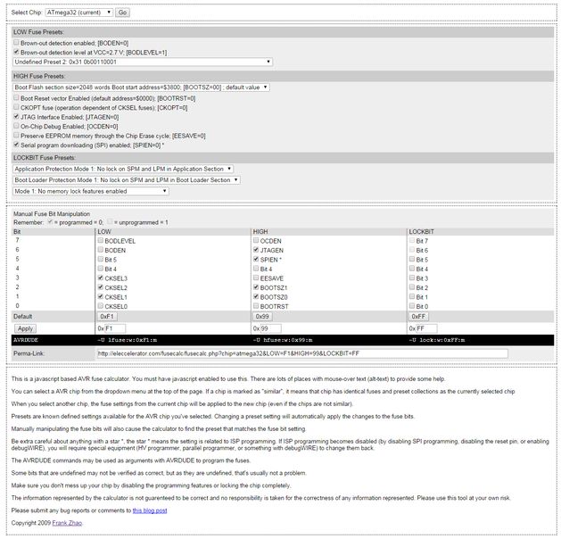Click the LOCKBIT default 0xFF button

coord(418,317)
